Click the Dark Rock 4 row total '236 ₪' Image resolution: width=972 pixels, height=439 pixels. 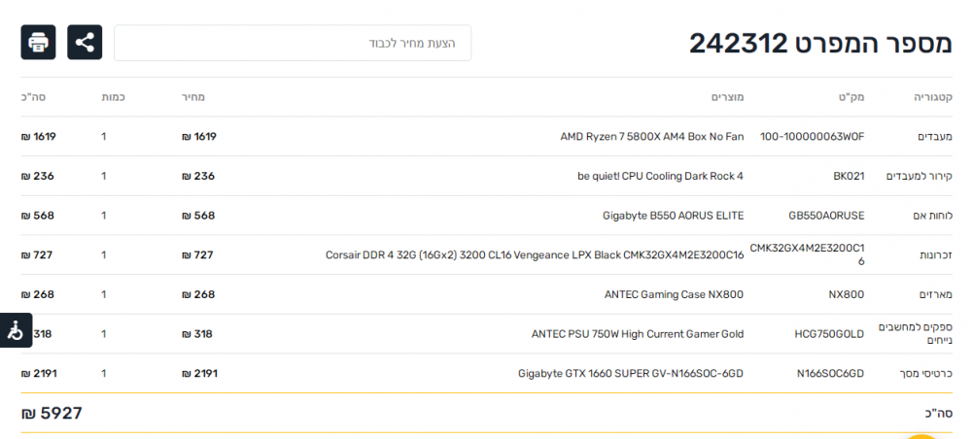pyautogui.click(x=37, y=176)
